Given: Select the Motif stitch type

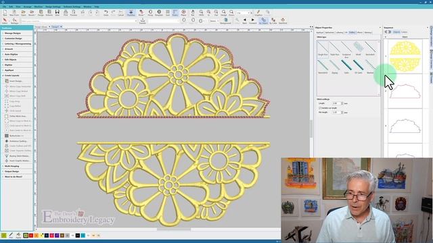Looking at the screenshot, I should pos(358,49).
